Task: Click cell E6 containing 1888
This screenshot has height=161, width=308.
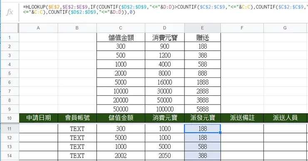Action: (203, 82)
